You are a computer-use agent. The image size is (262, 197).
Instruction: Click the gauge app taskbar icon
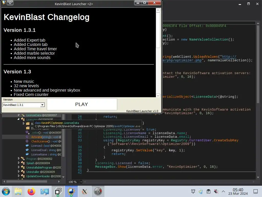point(98,191)
